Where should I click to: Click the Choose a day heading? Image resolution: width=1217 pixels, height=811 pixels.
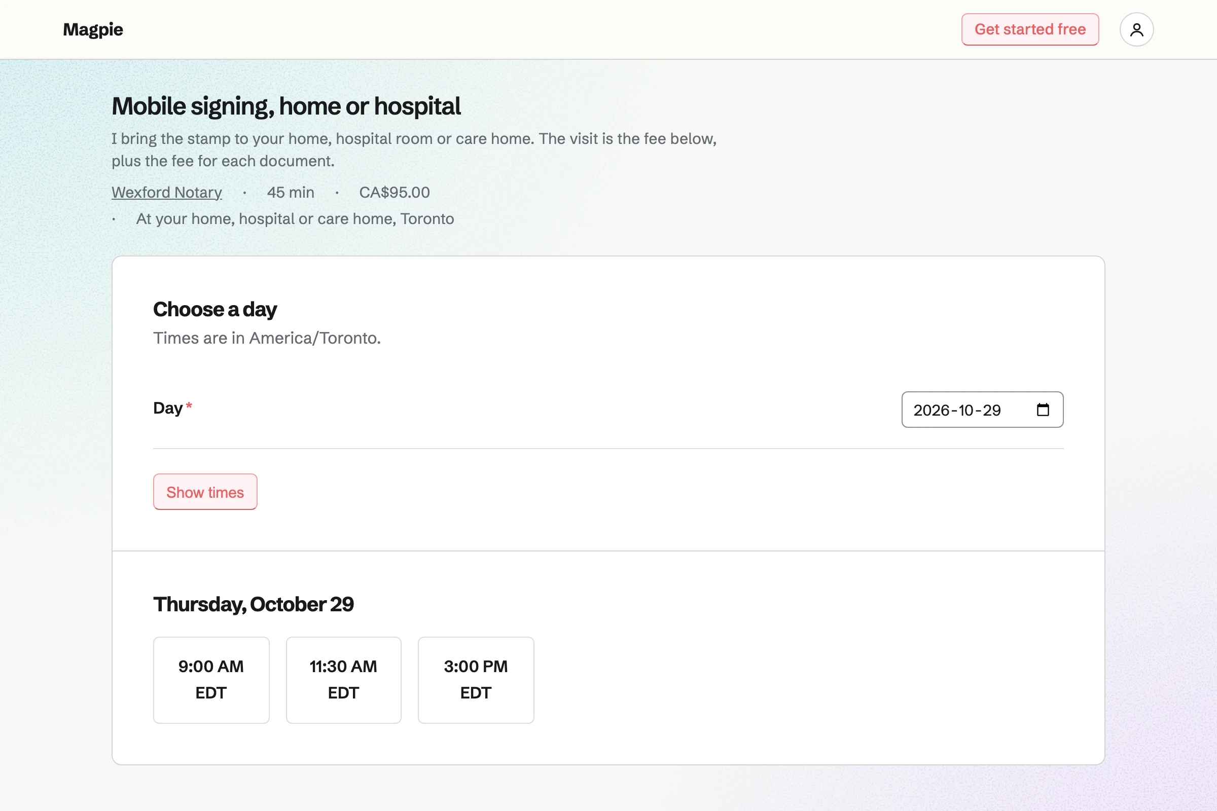coord(214,309)
